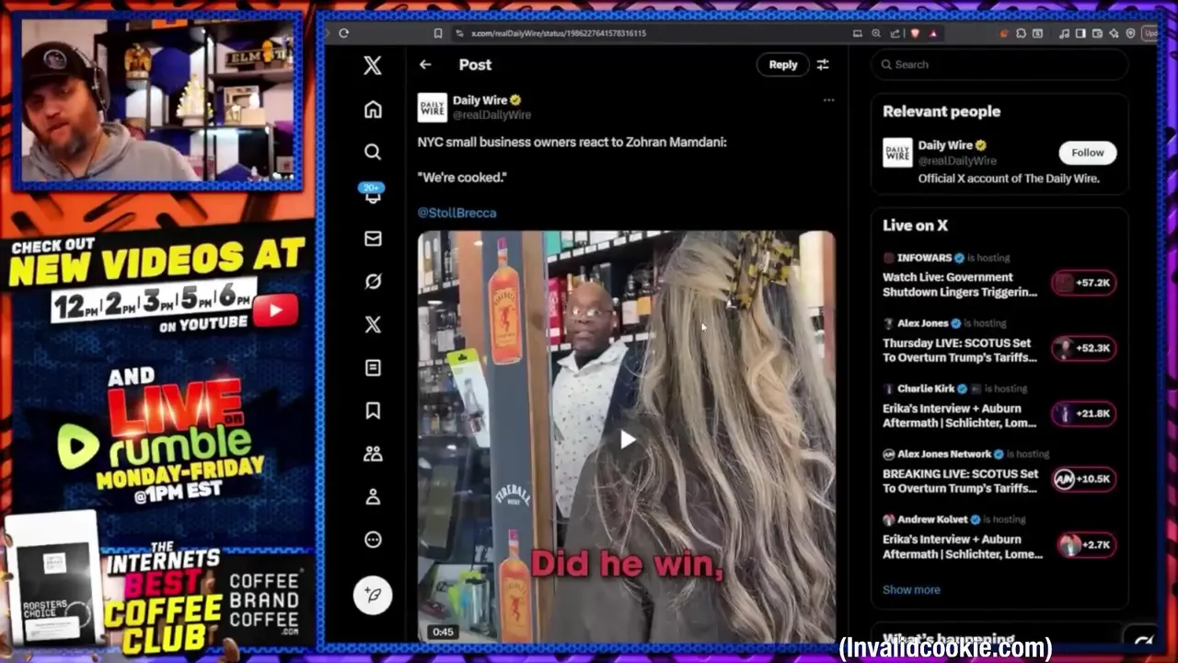Click the +21.8K listeners badge
The image size is (1178, 663).
tap(1084, 413)
